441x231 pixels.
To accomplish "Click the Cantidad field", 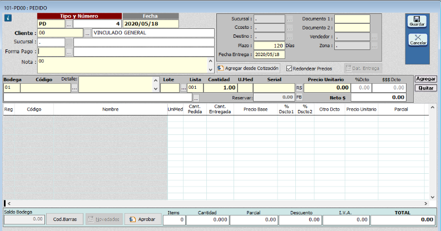I will click(220, 88).
